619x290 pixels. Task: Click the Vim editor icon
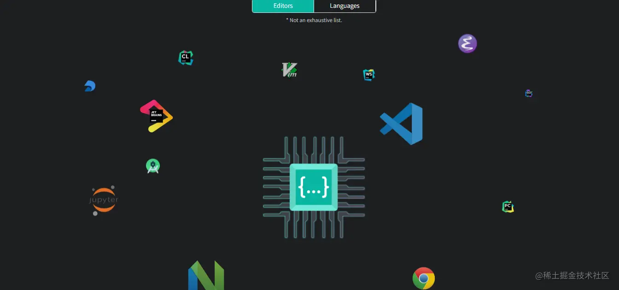point(289,70)
